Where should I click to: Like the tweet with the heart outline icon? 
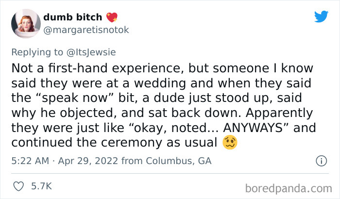click(18, 186)
